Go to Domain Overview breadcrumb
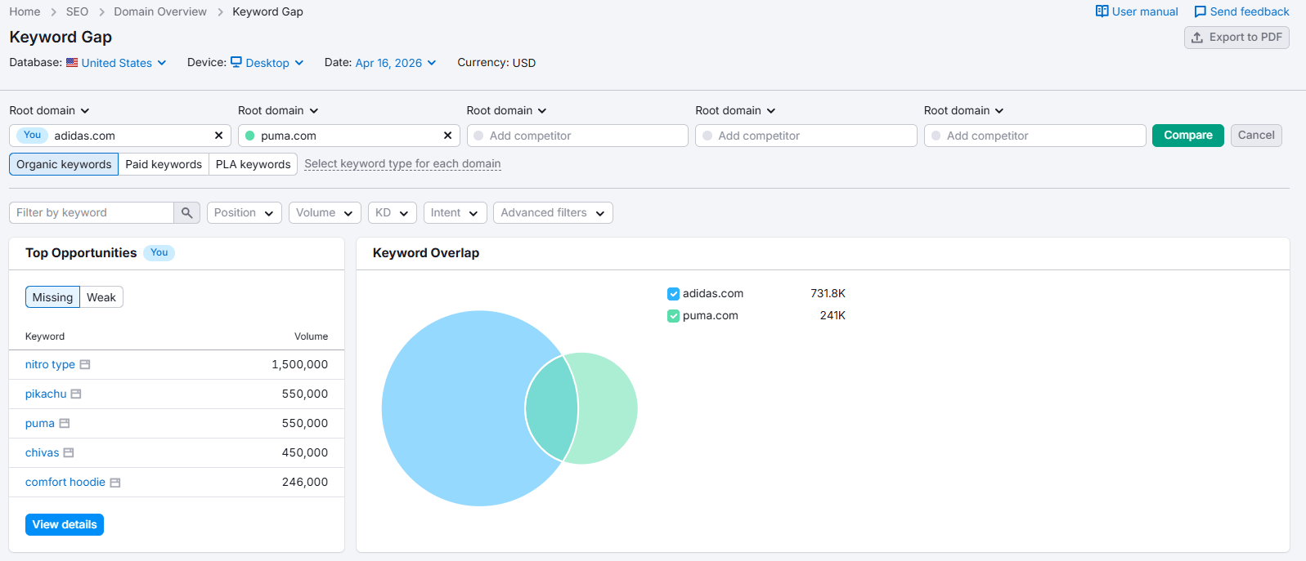Image resolution: width=1306 pixels, height=561 pixels. coord(160,11)
